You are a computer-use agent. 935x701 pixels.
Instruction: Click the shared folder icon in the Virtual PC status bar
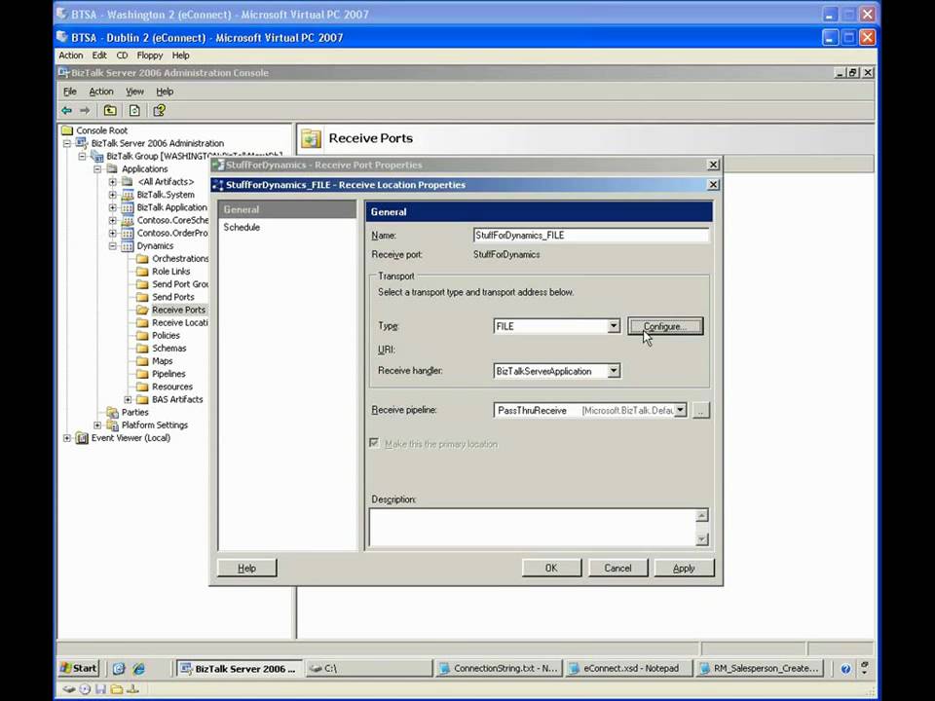(117, 689)
